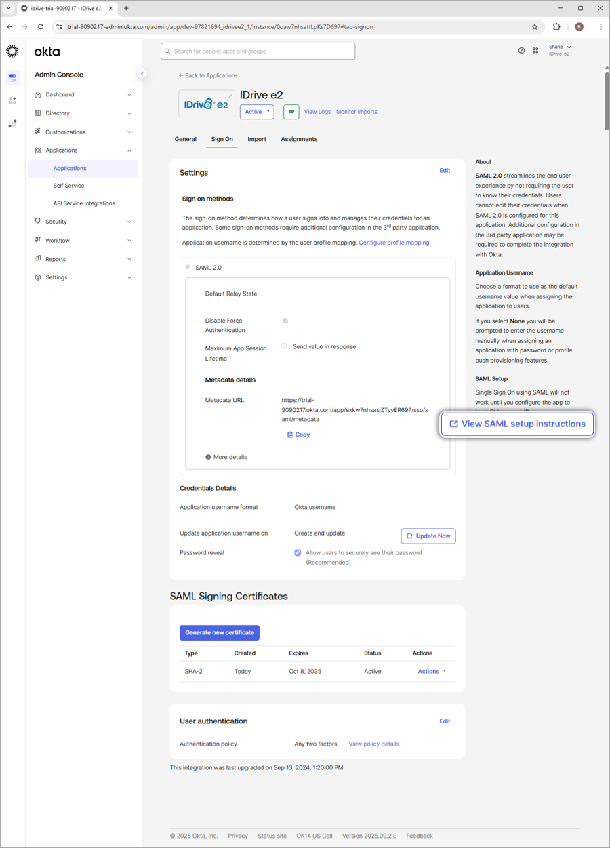This screenshot has height=848, width=610.
Task: Click the pencil icon on IDrive logo
Action: tap(230, 96)
